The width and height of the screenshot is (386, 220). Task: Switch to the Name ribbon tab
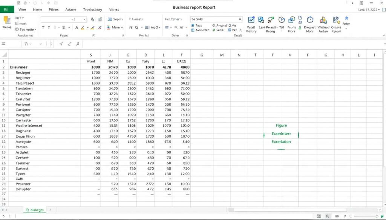(x=37, y=9)
